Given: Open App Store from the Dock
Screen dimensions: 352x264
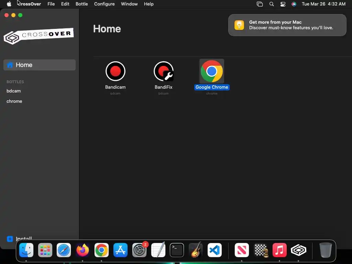Looking at the screenshot, I should [121, 250].
